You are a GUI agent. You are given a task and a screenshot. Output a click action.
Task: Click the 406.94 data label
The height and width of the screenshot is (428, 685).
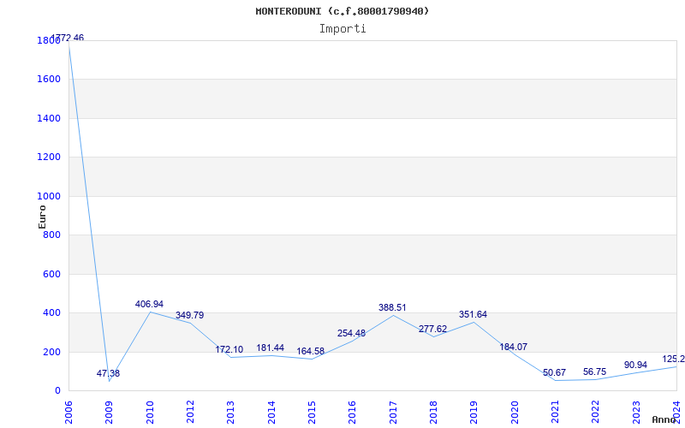pyautogui.click(x=149, y=304)
